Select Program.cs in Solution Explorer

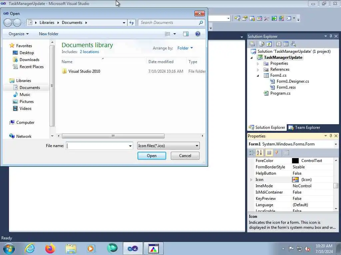(x=280, y=93)
